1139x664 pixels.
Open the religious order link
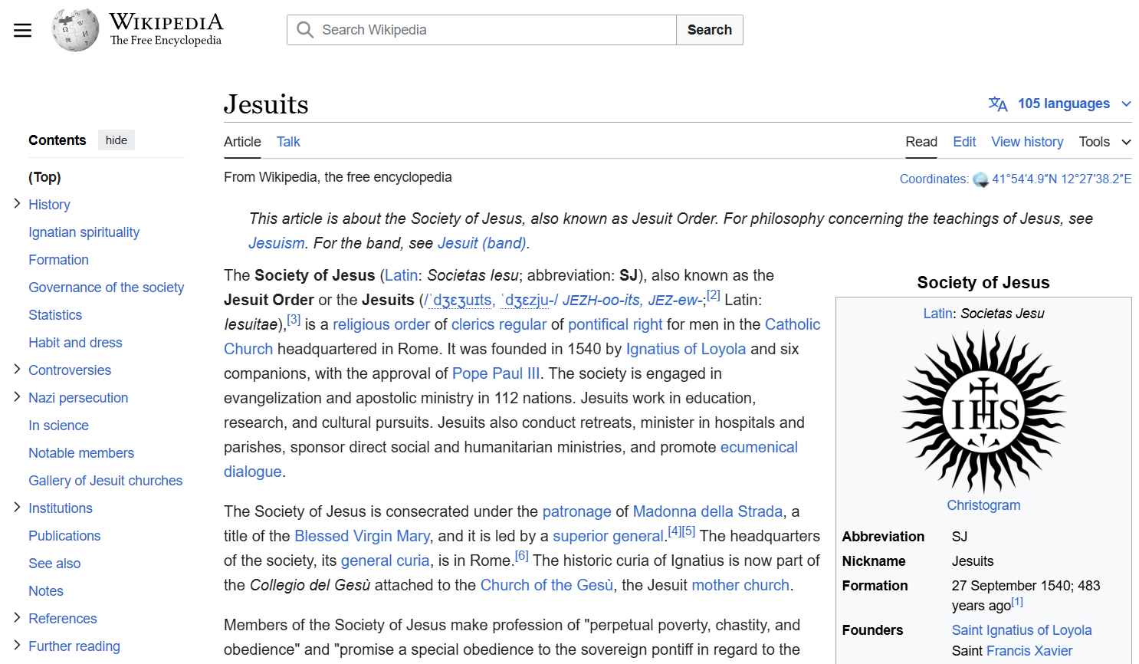[381, 324]
